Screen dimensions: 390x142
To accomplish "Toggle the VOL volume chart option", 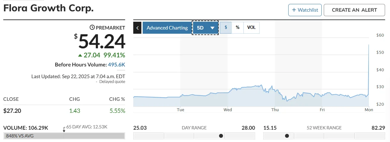I will (251, 28).
